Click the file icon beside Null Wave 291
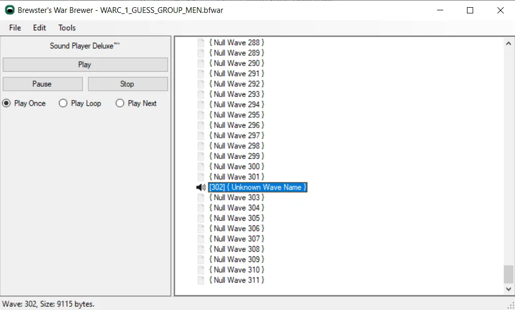515x310 pixels. tap(201, 74)
